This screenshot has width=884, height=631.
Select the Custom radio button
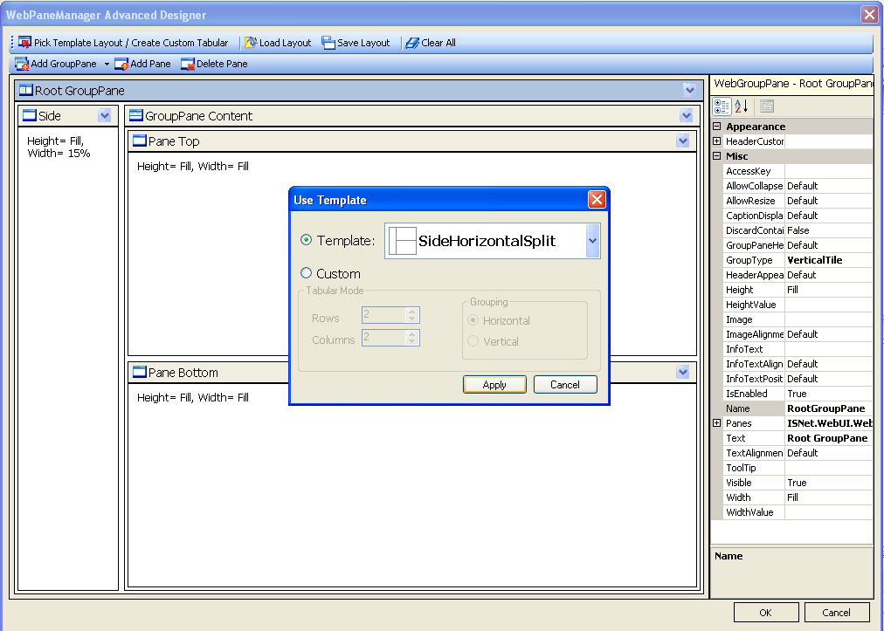coord(306,274)
